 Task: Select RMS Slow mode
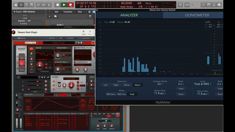coord(111,94)
